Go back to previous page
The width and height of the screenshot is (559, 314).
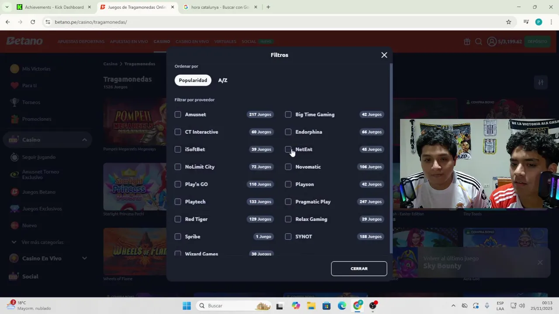point(8,22)
